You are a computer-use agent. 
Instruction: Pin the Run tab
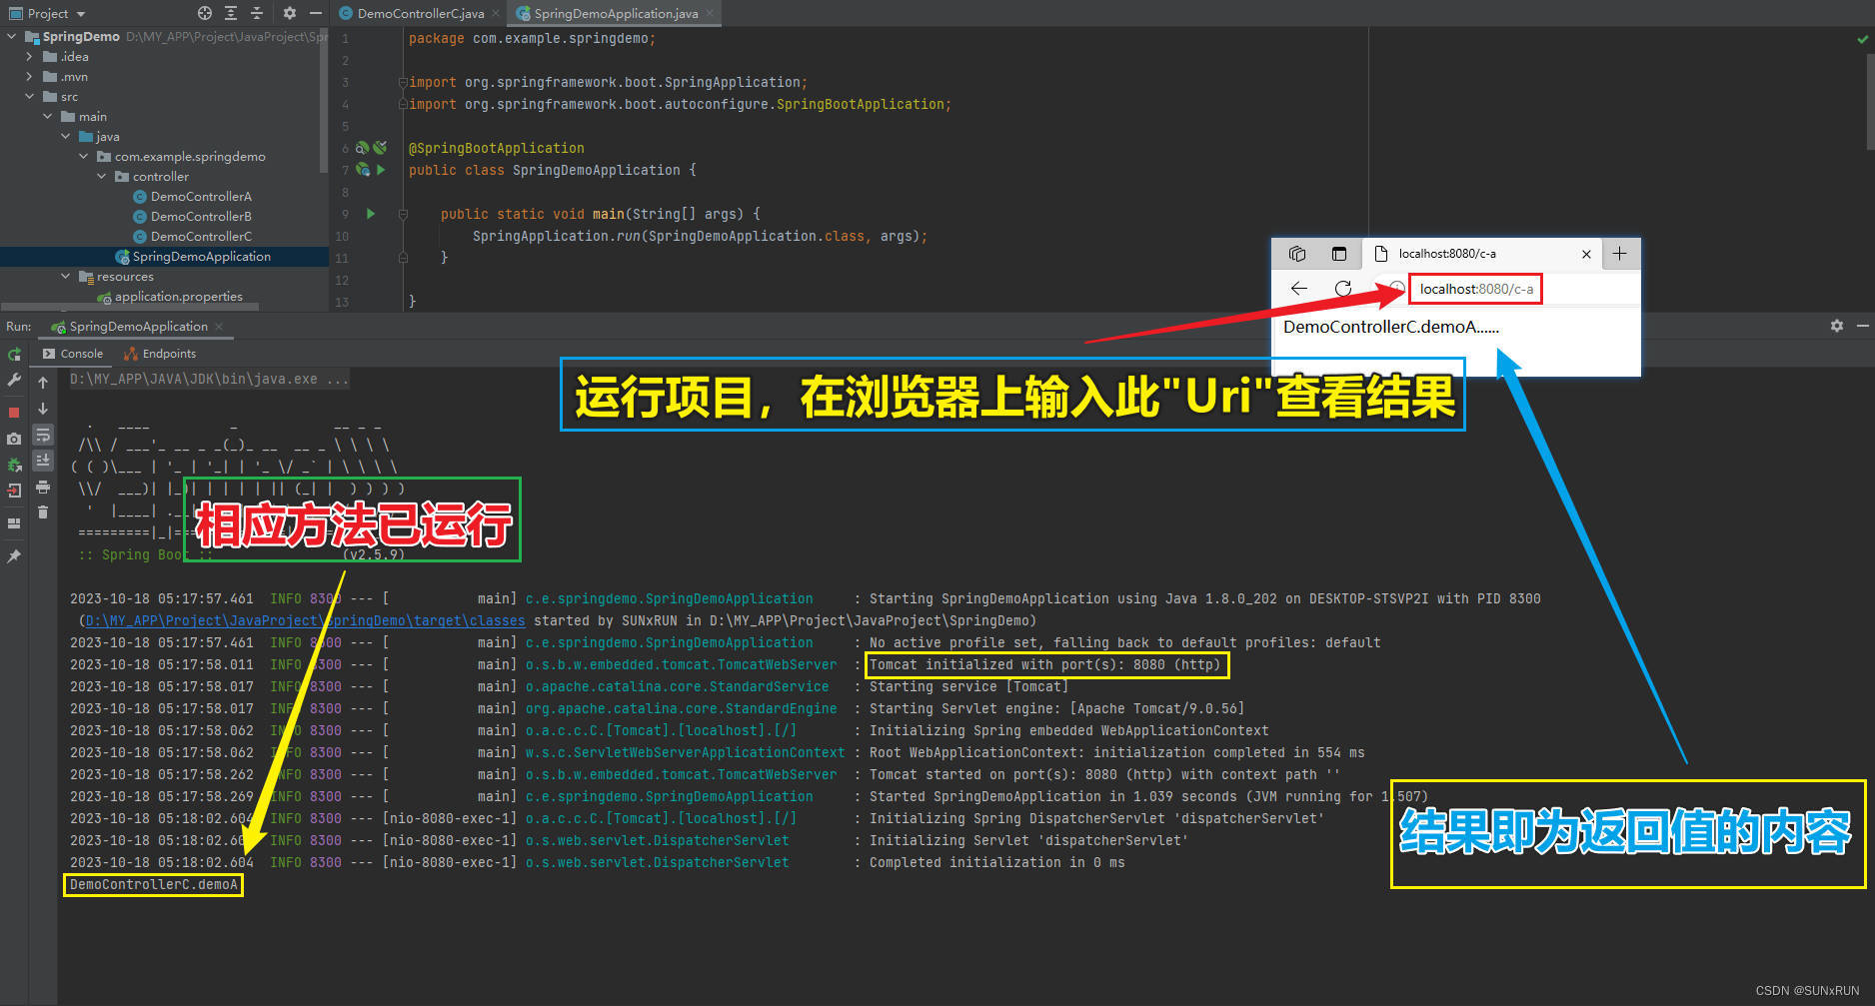[14, 556]
